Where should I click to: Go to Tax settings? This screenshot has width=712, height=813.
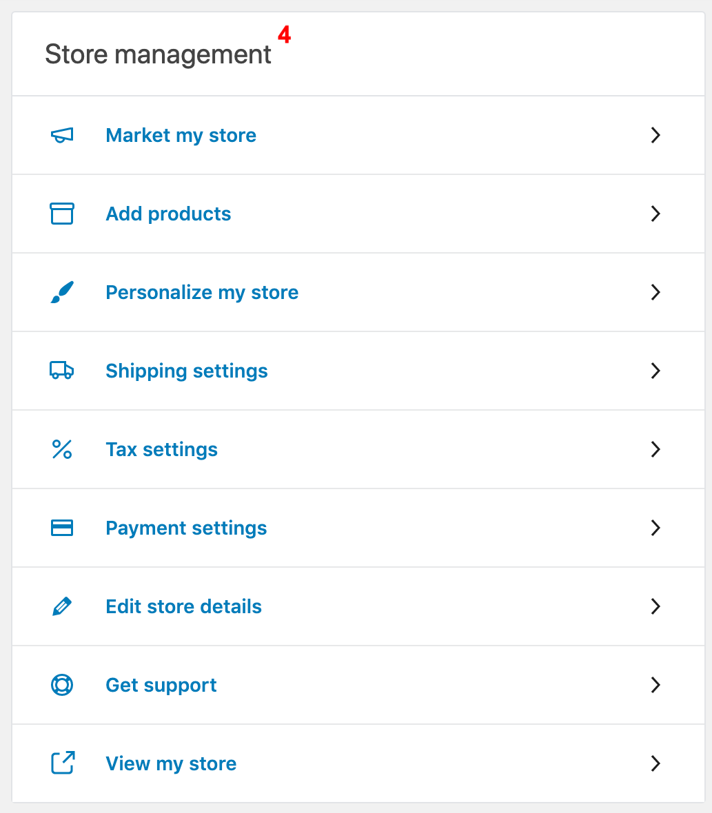click(x=161, y=449)
